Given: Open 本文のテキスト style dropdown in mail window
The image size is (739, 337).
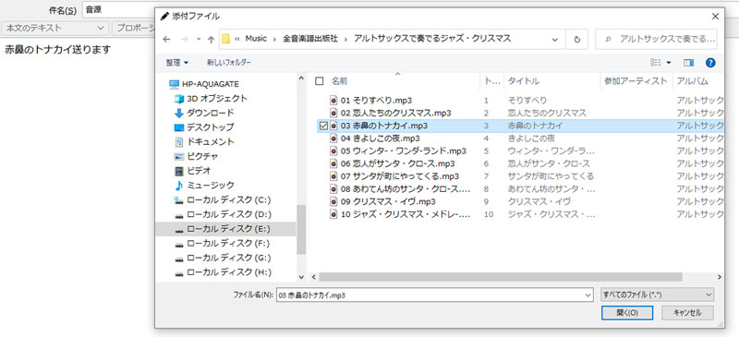Looking at the screenshot, I should tap(55, 29).
